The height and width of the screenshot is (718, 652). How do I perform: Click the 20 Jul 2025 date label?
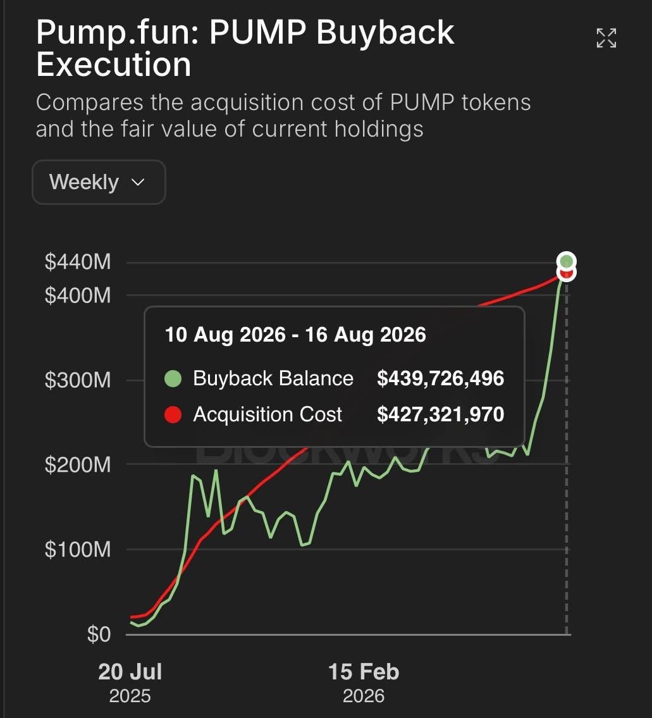[130, 683]
